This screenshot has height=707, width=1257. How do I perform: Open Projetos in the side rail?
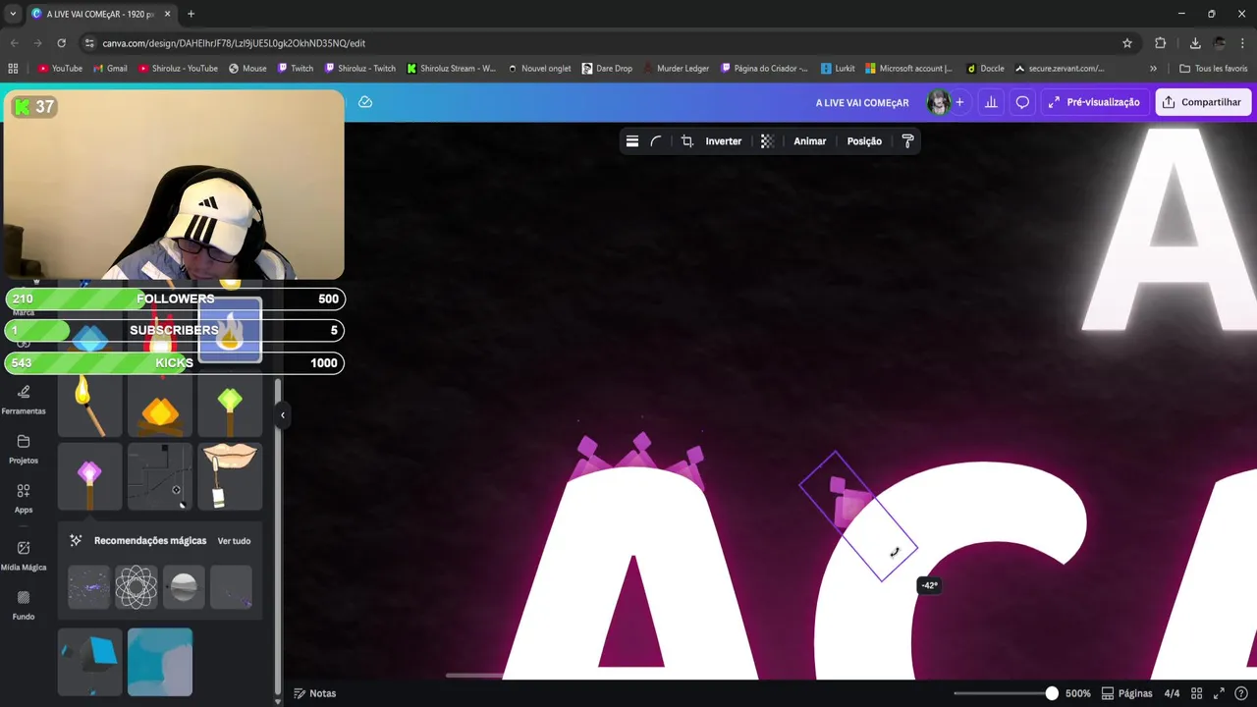tap(24, 449)
